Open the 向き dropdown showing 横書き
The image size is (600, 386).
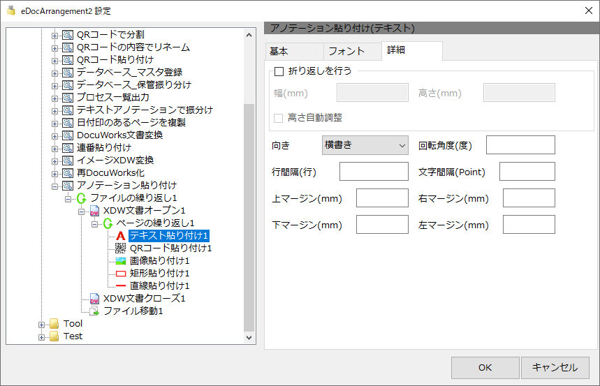pyautogui.click(x=365, y=145)
